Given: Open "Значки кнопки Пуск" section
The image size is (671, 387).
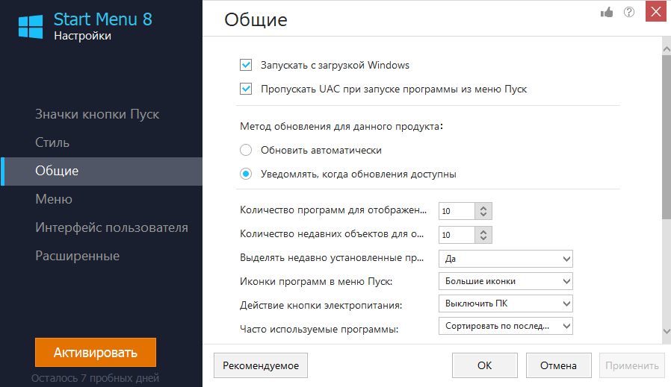Looking at the screenshot, I should coord(102,114).
